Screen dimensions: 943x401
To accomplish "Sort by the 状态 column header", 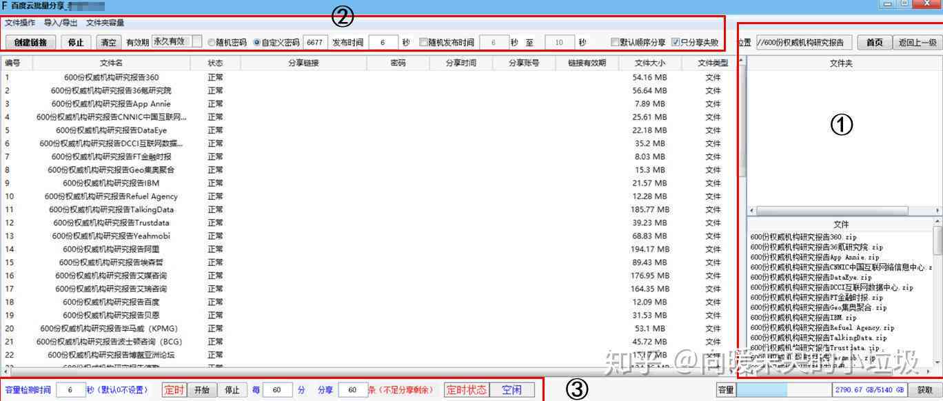I will [215, 63].
